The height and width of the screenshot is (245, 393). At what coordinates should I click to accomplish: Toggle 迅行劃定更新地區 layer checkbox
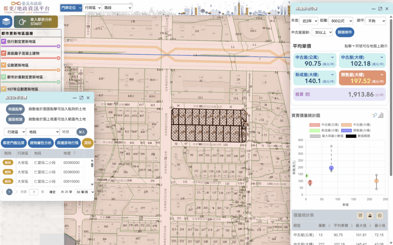pyautogui.click(x=3, y=41)
